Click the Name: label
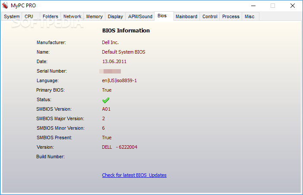 pyautogui.click(x=43, y=52)
